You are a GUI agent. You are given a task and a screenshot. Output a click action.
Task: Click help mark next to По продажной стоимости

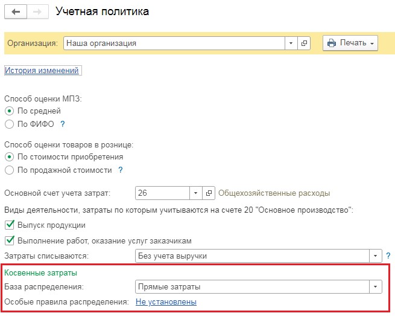[120, 170]
